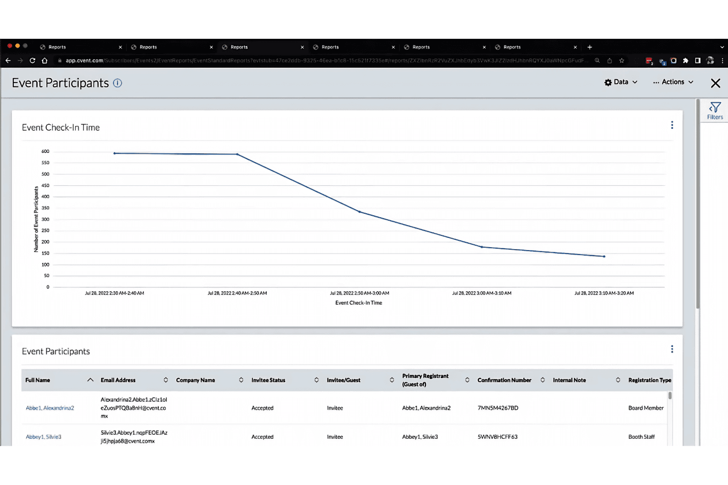Open the Filters panel

715,111
